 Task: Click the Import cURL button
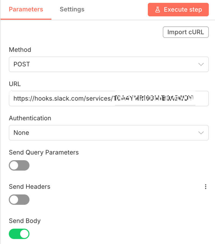point(186,32)
